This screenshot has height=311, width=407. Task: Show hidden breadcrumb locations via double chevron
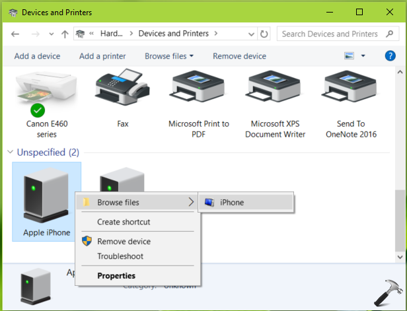point(91,34)
